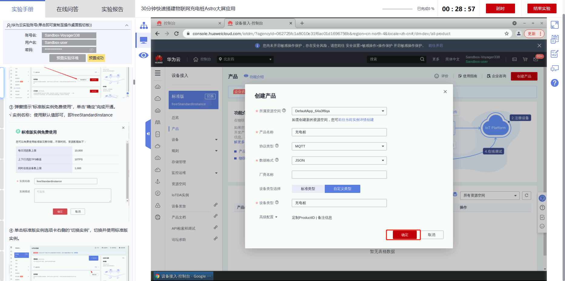Click 确定 to create the product
This screenshot has height=281, width=565.
click(405, 235)
